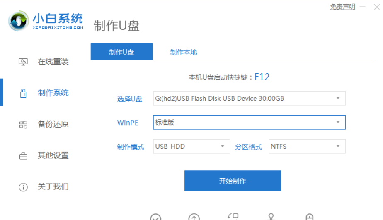Expand the 制作模式 USB-HDD dropdown
The image size is (383, 220).
click(223, 146)
